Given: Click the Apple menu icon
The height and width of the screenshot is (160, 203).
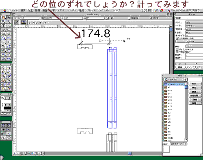Looking at the screenshot, I should [4, 11].
